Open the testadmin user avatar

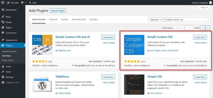[x=210, y=3]
